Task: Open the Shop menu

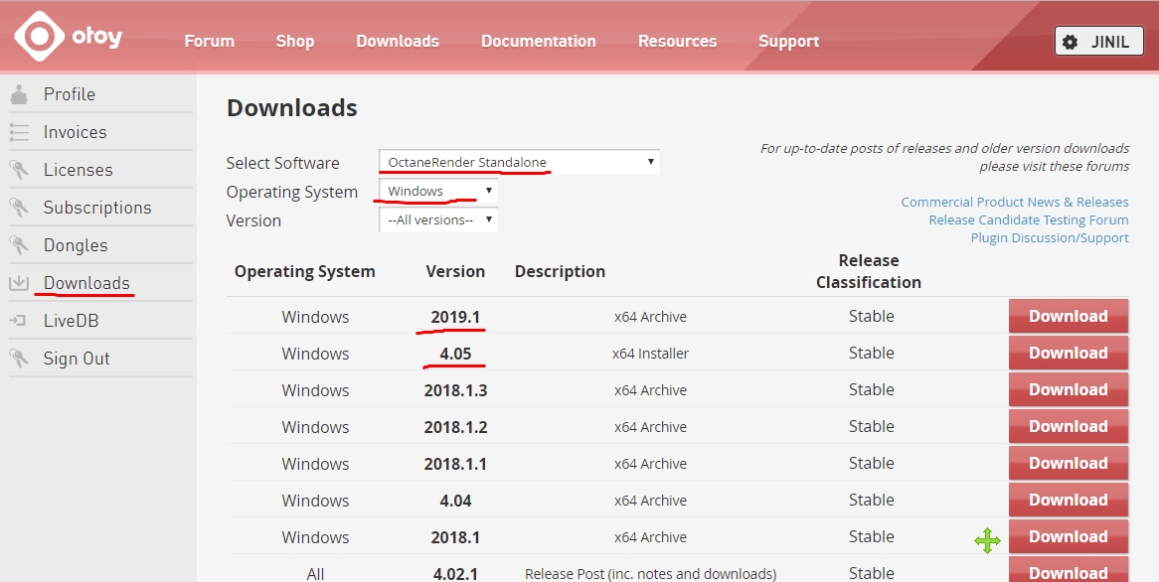Action: 295,42
